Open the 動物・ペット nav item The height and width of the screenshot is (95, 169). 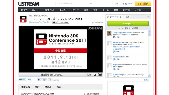[x=49, y=10]
